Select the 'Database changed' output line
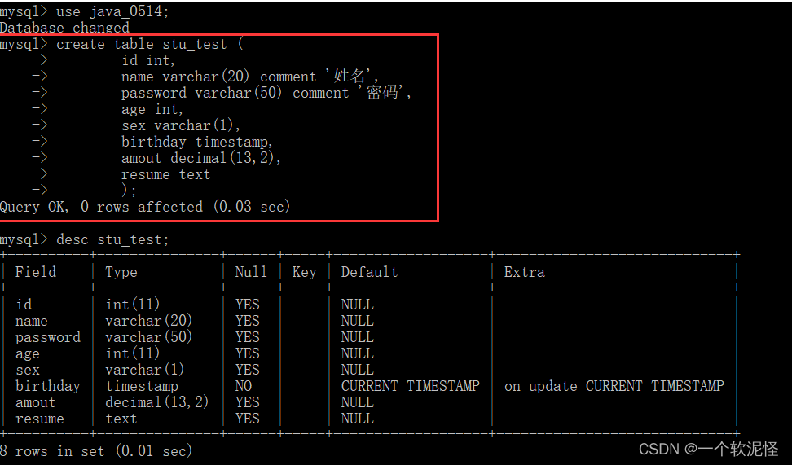The height and width of the screenshot is (465, 792). point(64,27)
